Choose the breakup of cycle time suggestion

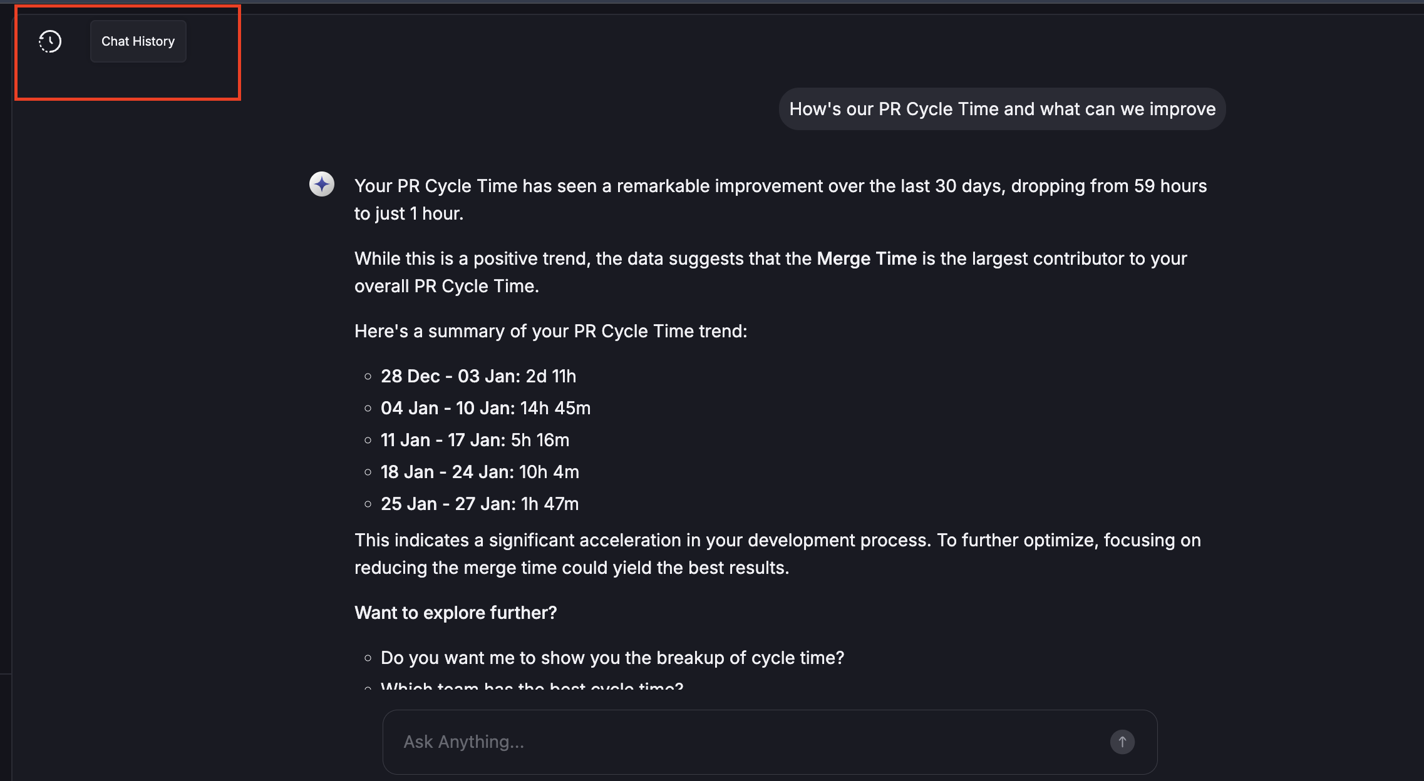[x=612, y=658]
